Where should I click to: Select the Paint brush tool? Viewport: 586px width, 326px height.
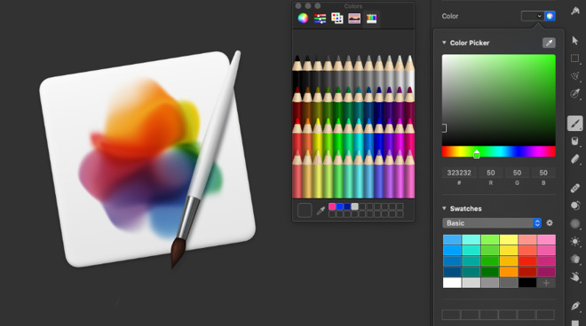574,123
